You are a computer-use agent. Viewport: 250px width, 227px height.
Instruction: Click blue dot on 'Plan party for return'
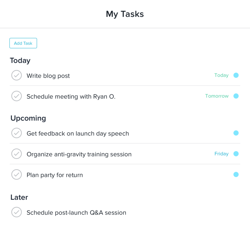click(236, 175)
